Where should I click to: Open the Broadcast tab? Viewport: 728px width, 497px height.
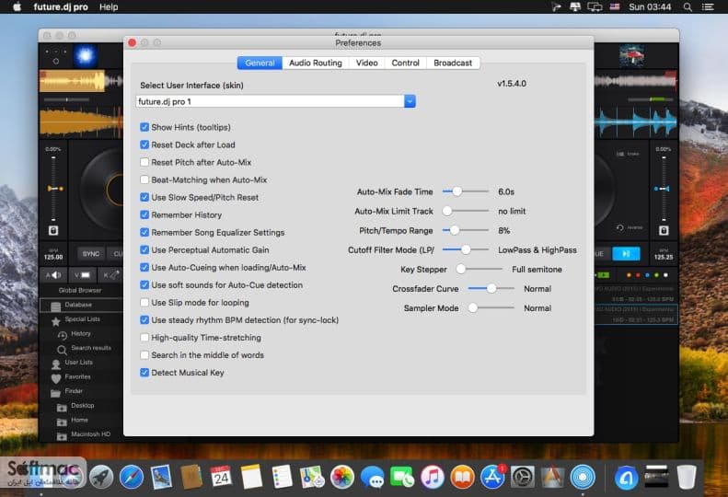click(x=453, y=63)
